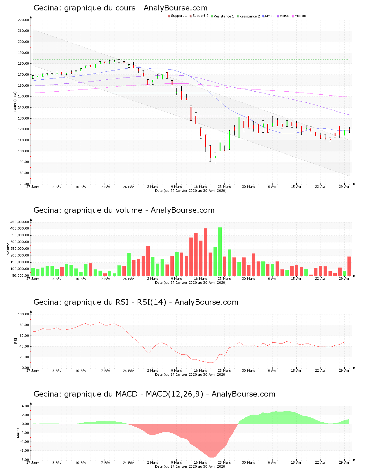
Task: Click "15 Avr" on the RSI chart axis
Action: pyautogui.click(x=296, y=371)
